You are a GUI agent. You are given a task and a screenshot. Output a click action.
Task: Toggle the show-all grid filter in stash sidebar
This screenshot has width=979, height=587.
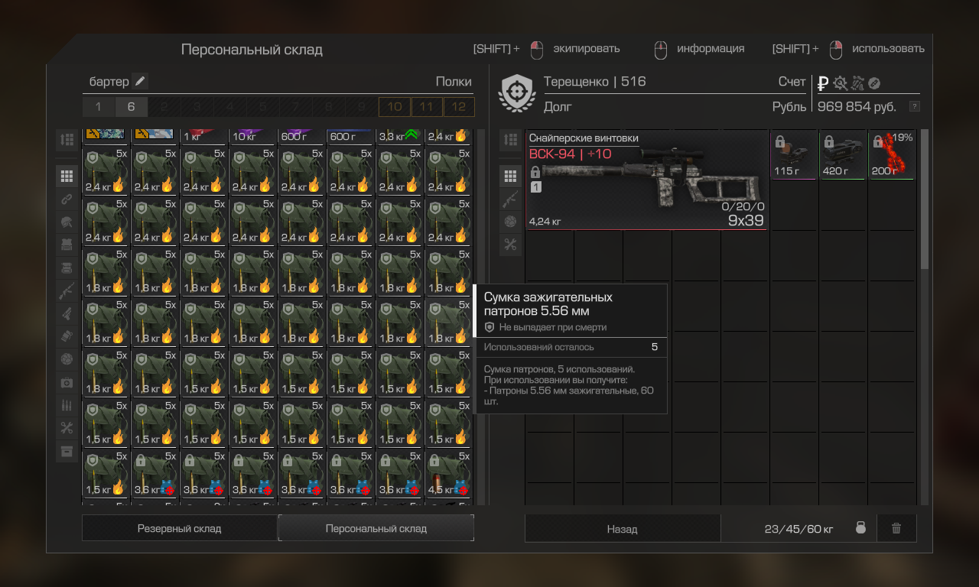pyautogui.click(x=67, y=176)
